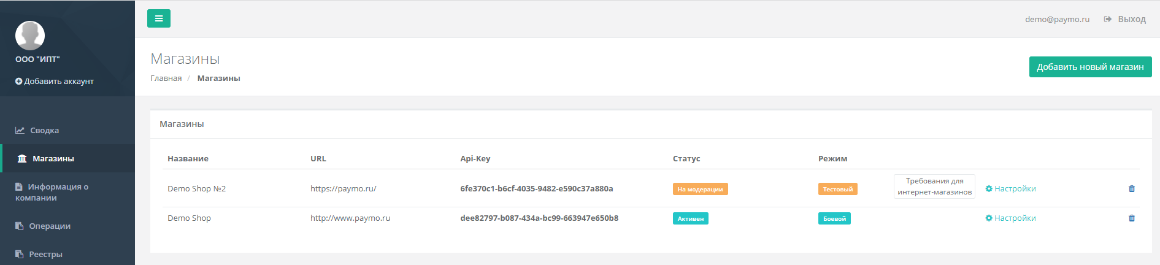Log out via the Выход link

pos(1125,19)
